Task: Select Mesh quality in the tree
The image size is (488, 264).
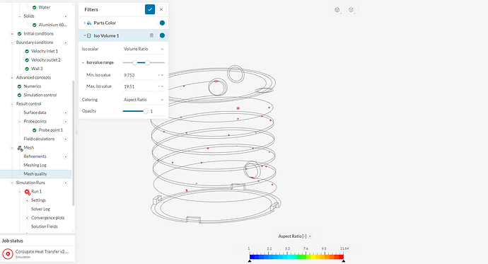Action: point(35,174)
